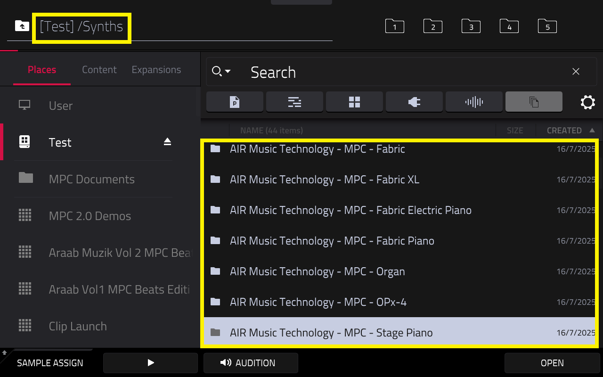Image resolution: width=603 pixels, height=377 pixels.
Task: Open folder shortcut 3
Action: coord(471,26)
